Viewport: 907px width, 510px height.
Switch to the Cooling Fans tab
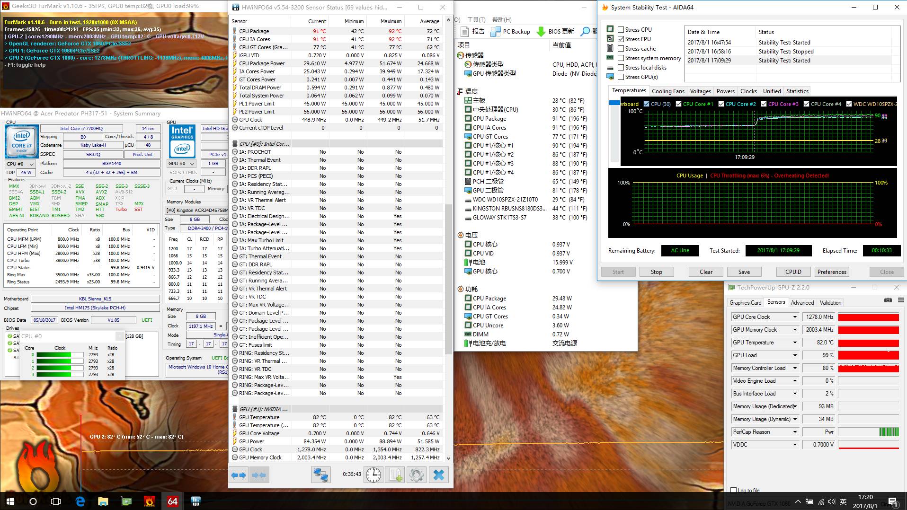pyautogui.click(x=667, y=91)
